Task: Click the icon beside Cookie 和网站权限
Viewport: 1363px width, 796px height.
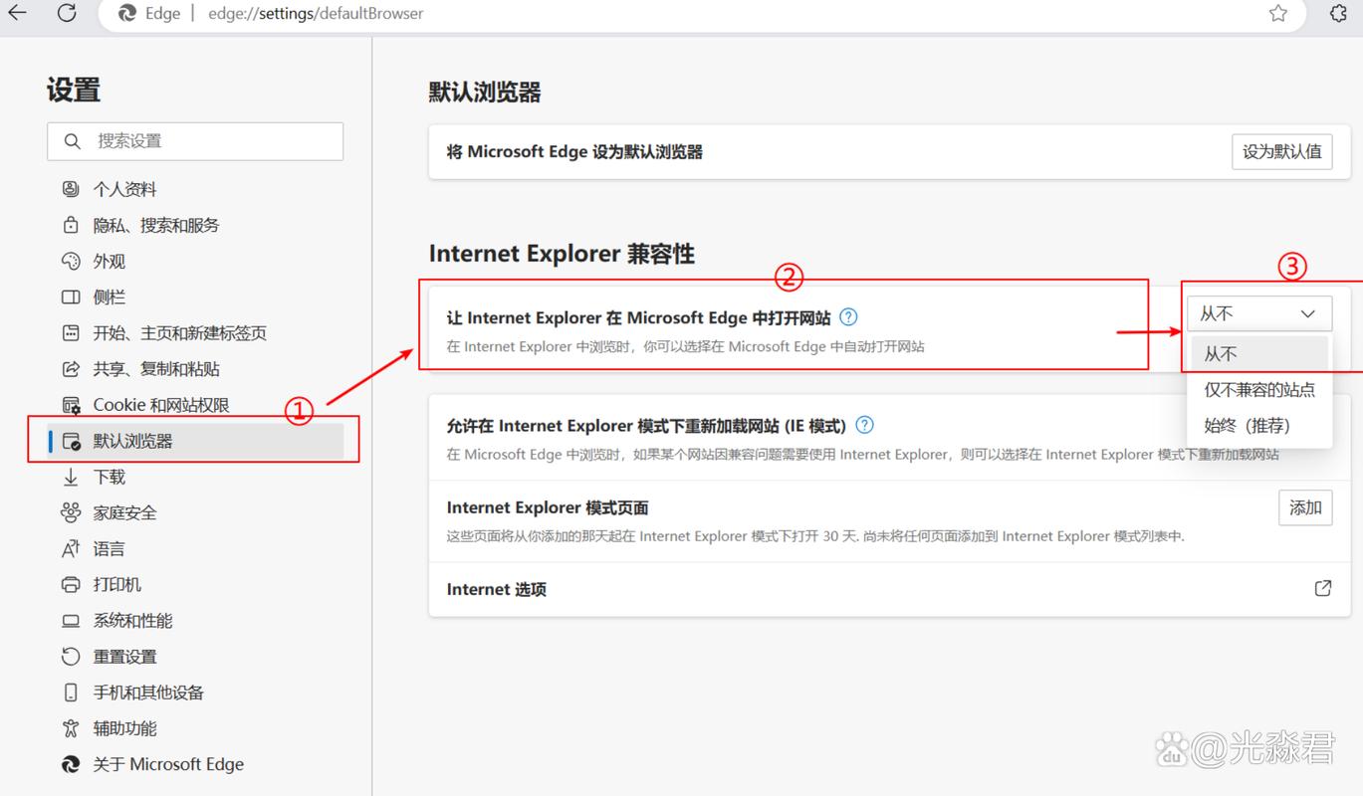Action: (71, 405)
